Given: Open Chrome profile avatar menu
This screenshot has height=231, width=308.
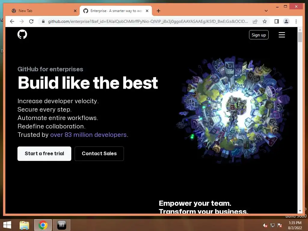Looking at the screenshot, I should pos(286,21).
